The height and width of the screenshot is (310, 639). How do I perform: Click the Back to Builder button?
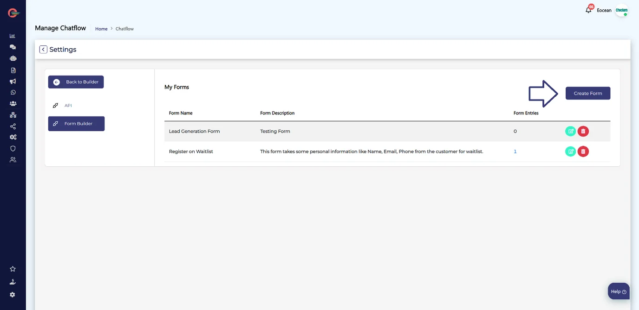(76, 82)
